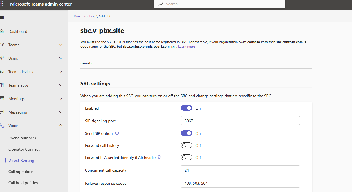This screenshot has height=192, width=352.
Task: Turn on Forward P-Asserted-Identity (PAI) header toggle
Action: click(187, 157)
